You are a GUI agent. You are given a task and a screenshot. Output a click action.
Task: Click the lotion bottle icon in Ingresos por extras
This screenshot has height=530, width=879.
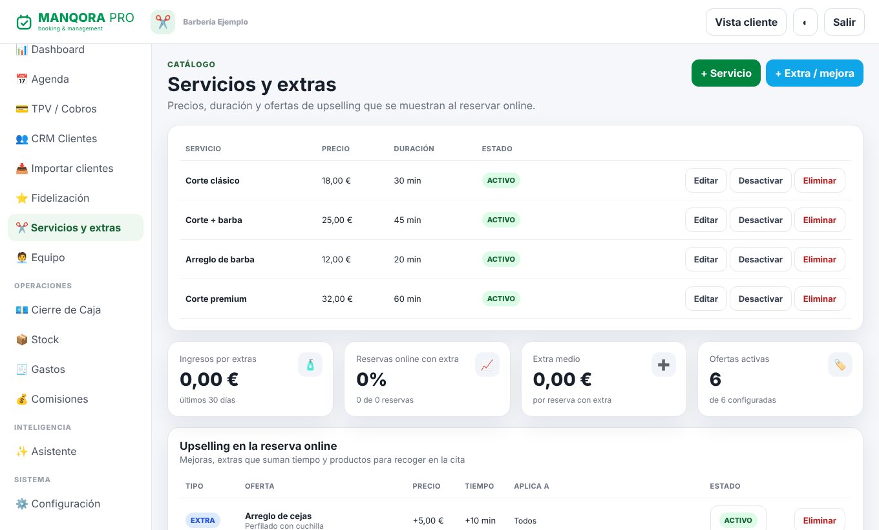[x=310, y=365]
